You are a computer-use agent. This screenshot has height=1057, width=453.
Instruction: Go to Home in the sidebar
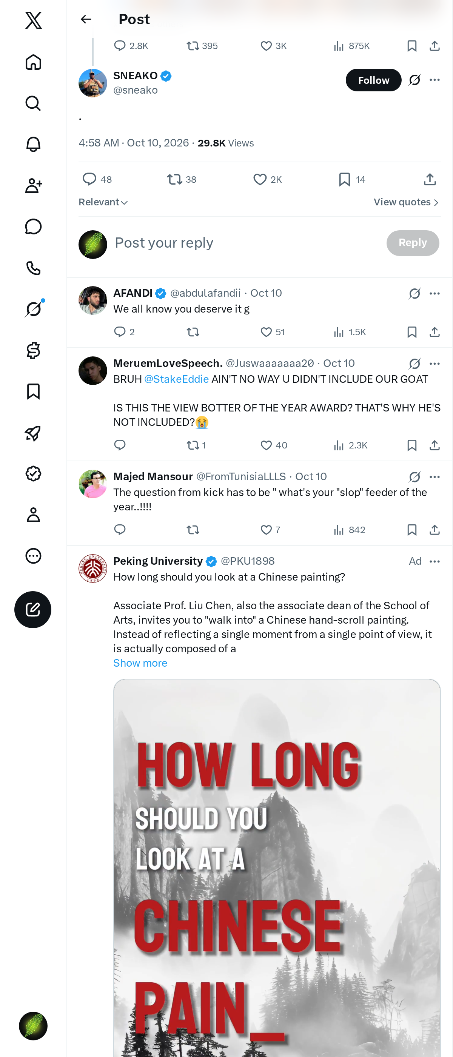pos(33,62)
